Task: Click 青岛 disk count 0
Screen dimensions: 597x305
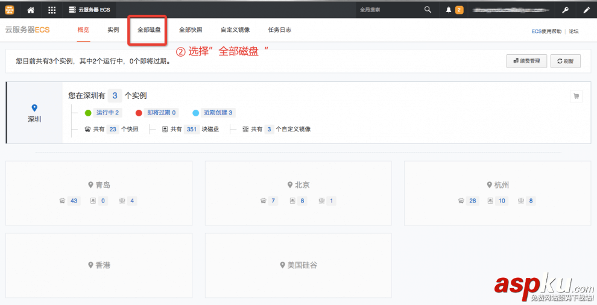Action: tap(103, 201)
